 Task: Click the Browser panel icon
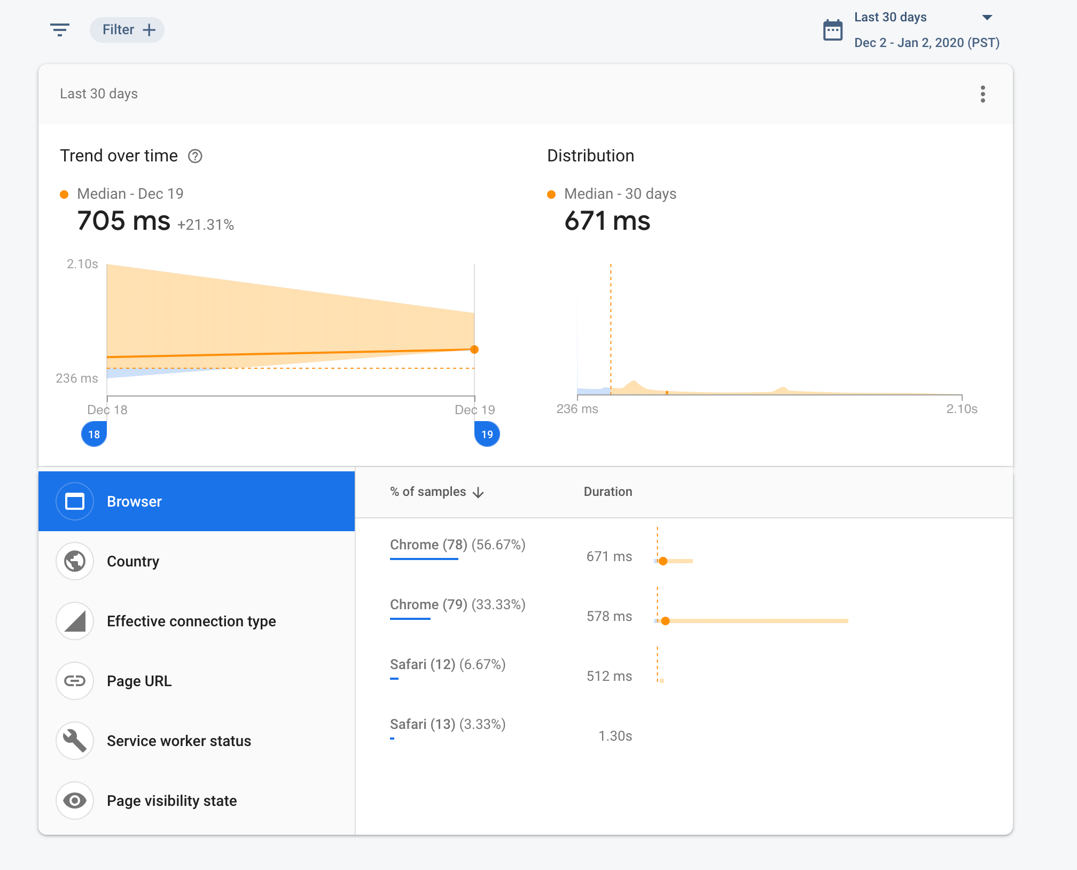pos(75,501)
